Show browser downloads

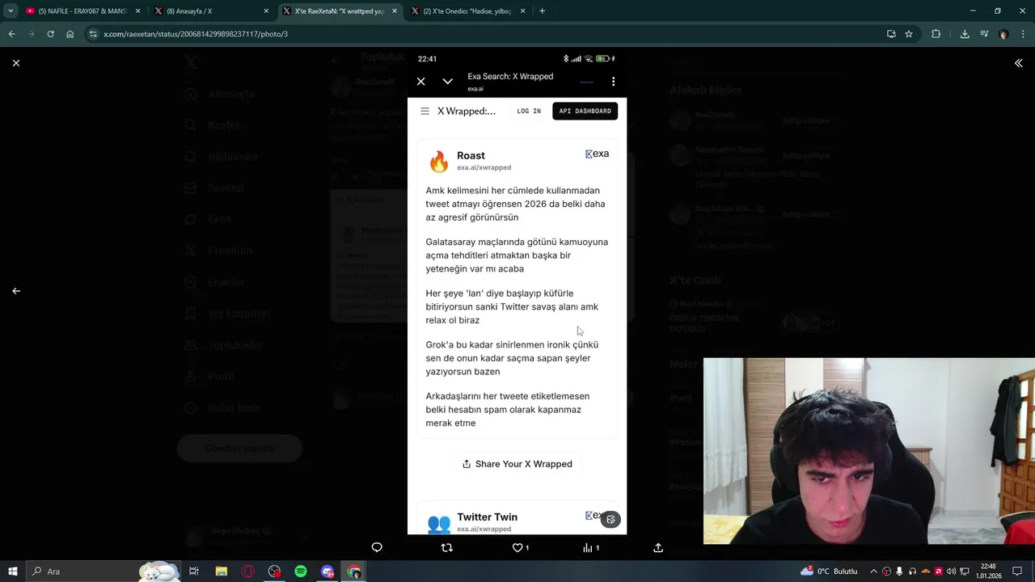coord(965,34)
